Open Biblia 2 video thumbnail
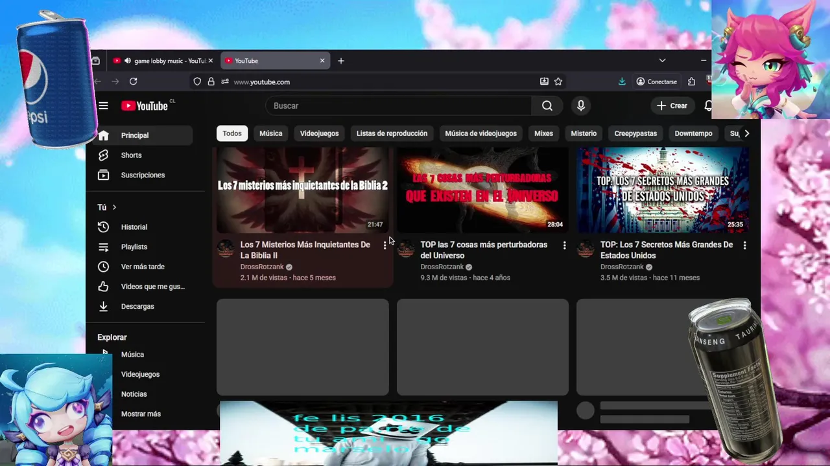 coord(302,190)
